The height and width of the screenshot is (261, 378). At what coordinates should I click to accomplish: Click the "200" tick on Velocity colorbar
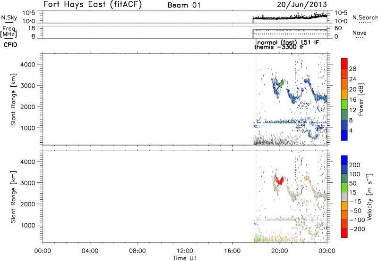(x=354, y=165)
